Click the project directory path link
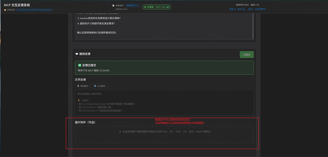 (x=35, y=10)
